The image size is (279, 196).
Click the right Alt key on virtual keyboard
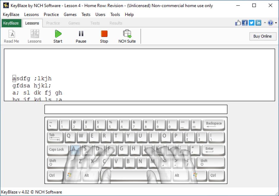click(x=181, y=176)
